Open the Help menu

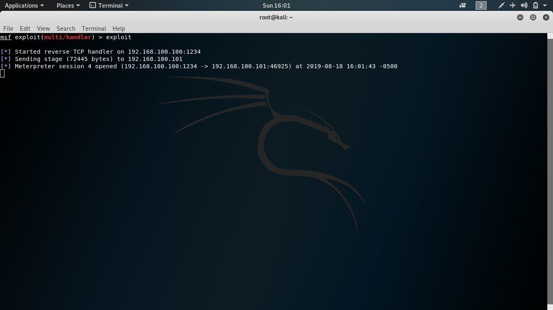coord(119,29)
